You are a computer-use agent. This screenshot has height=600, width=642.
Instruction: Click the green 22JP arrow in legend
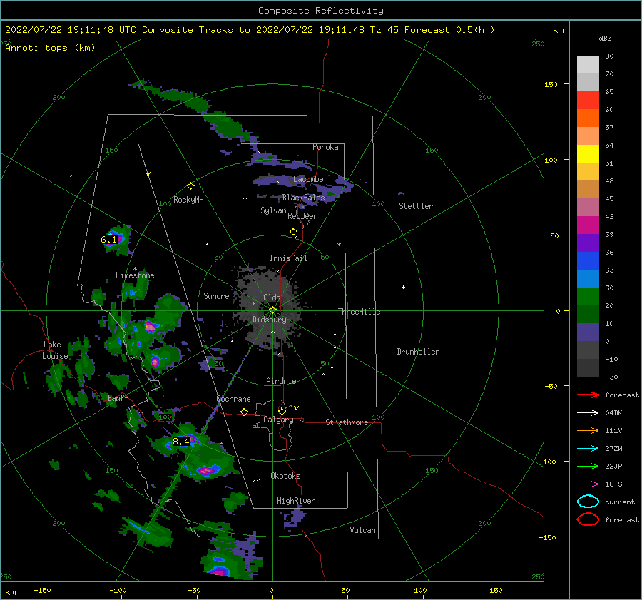588,466
